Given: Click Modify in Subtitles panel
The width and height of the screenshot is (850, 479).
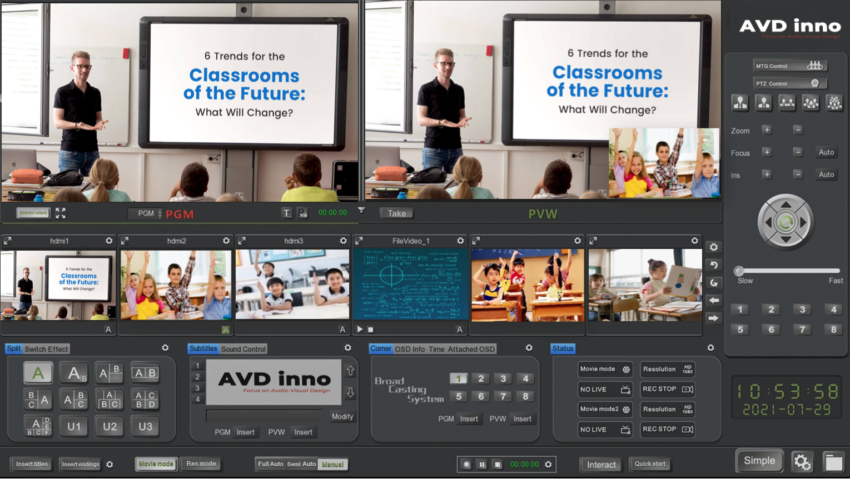Looking at the screenshot, I should [x=342, y=416].
